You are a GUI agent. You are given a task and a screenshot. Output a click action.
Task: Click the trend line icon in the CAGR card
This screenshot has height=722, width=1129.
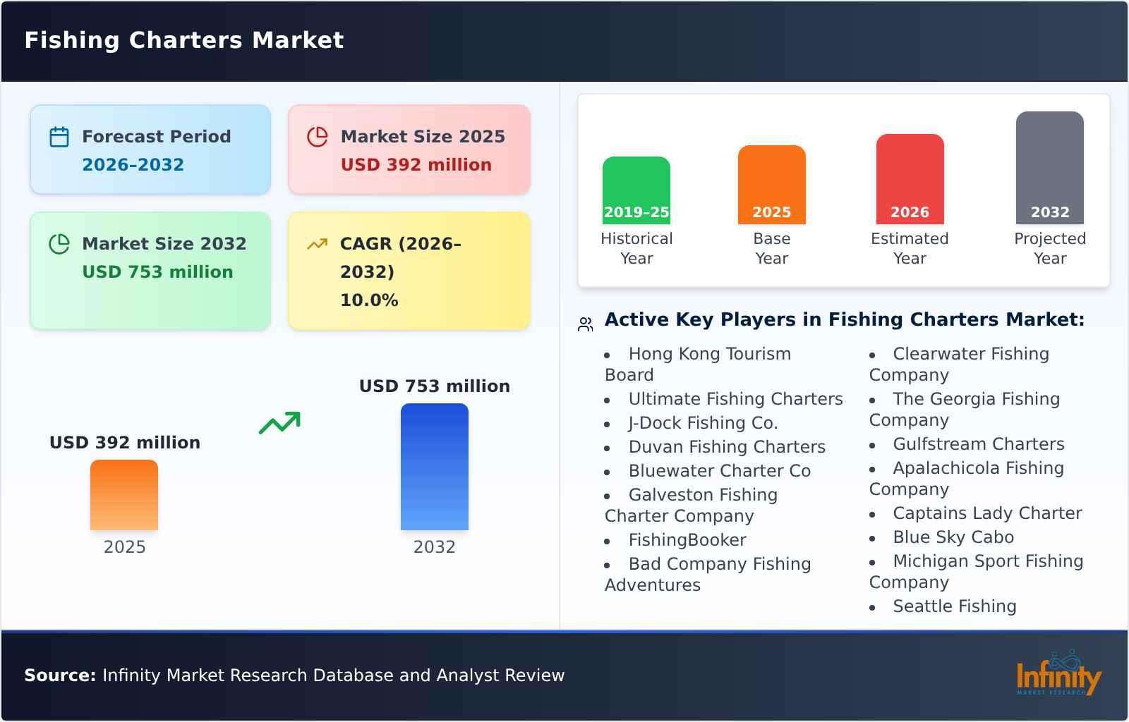tap(318, 244)
